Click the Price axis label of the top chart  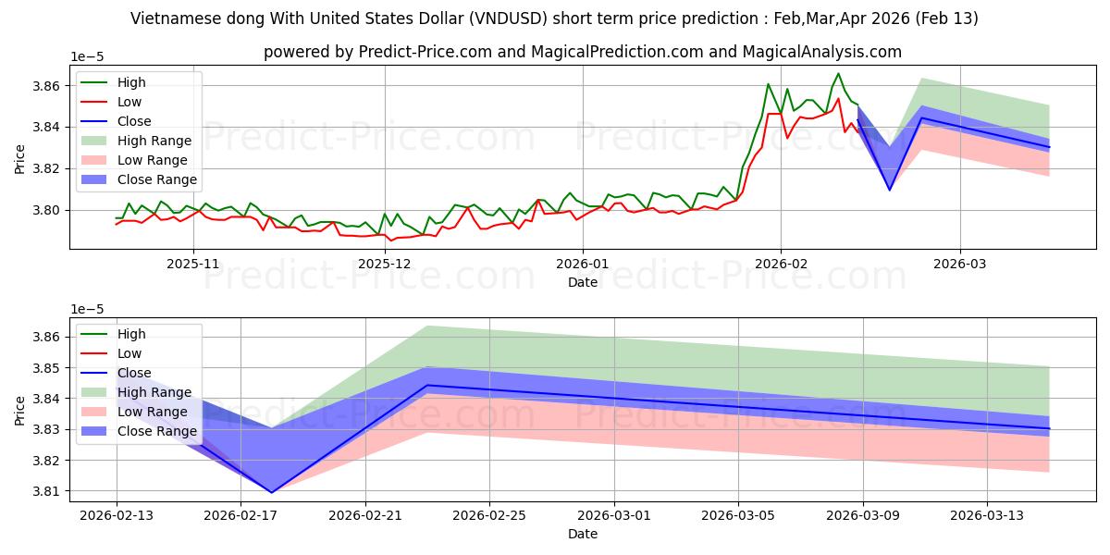coord(20,158)
